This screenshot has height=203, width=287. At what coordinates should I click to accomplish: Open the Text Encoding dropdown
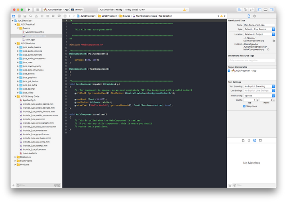point(259,86)
